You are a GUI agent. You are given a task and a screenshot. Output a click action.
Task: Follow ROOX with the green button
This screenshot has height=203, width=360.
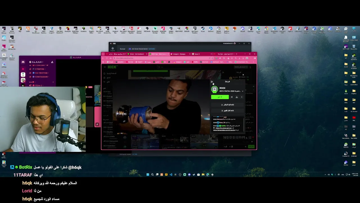point(220,97)
